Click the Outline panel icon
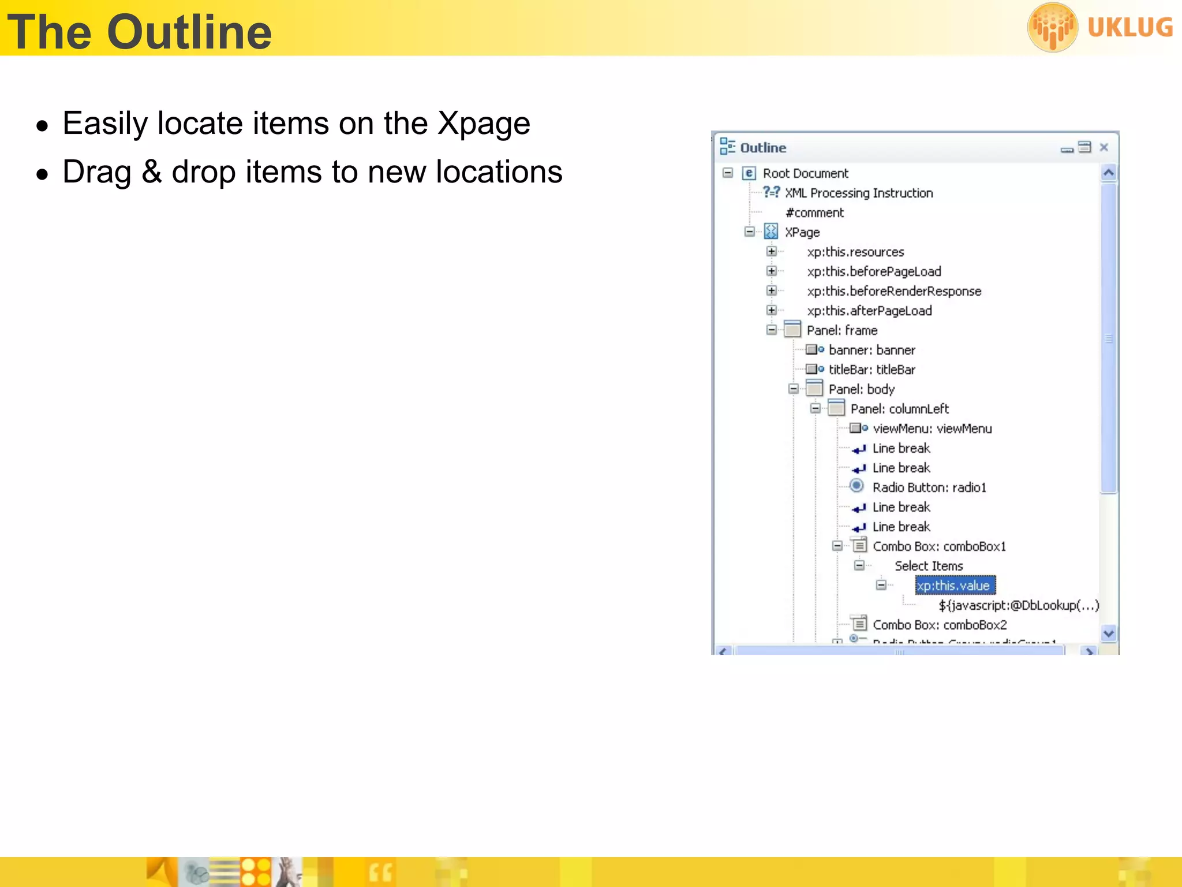The width and height of the screenshot is (1182, 887). click(727, 147)
